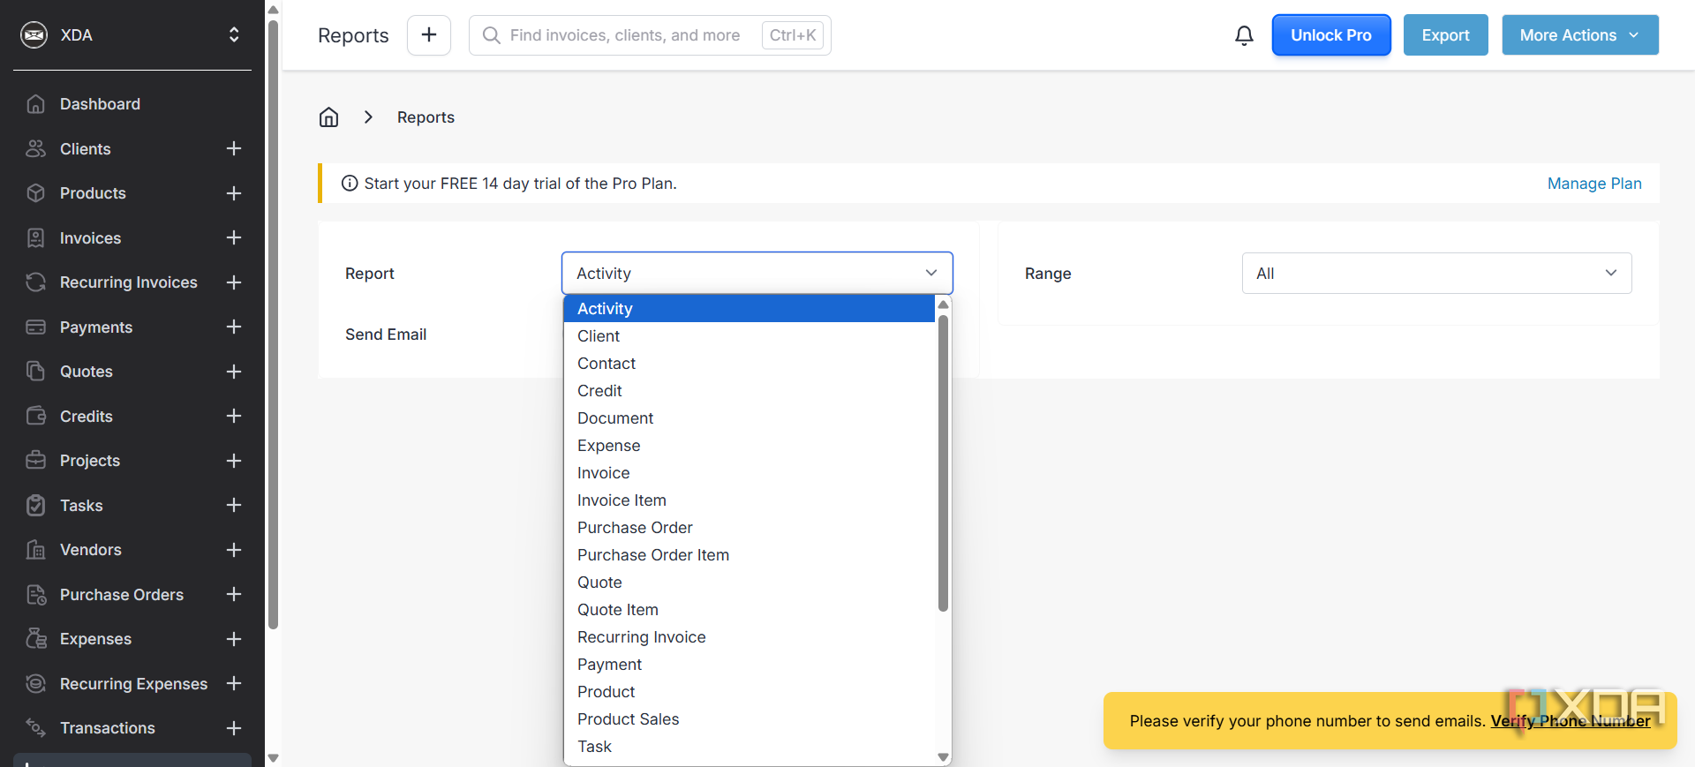Click the search invoices and clients field
This screenshot has width=1695, height=767.
coord(650,35)
